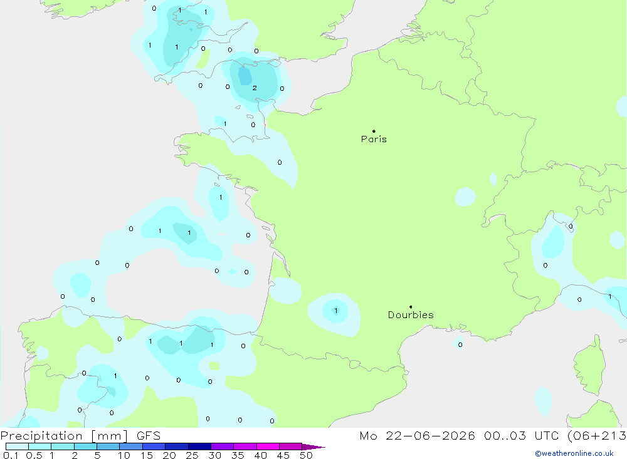
Task: Select the 35–40 mm legend swatch
Action: point(245,446)
